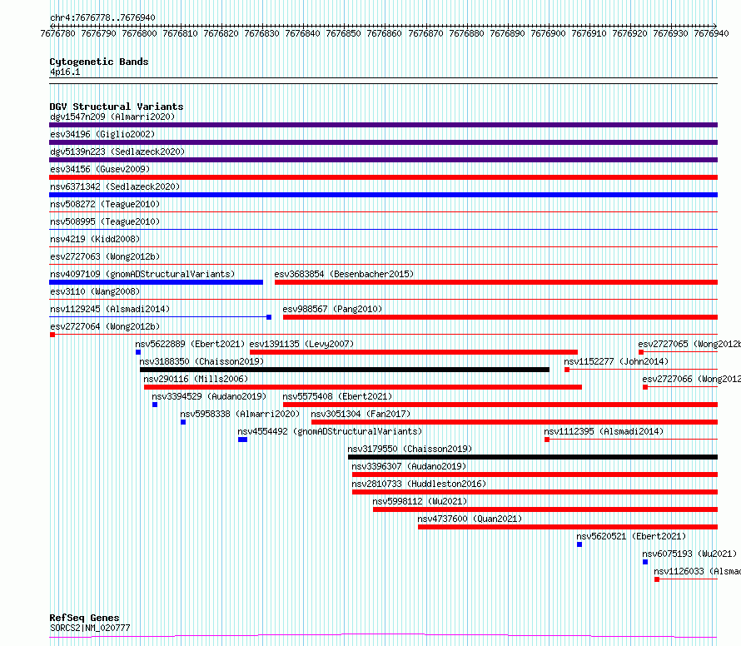Click blue marker under nsv5958338 (Almarri2020)
Viewport: 741px width, 646px height.
tap(183, 422)
